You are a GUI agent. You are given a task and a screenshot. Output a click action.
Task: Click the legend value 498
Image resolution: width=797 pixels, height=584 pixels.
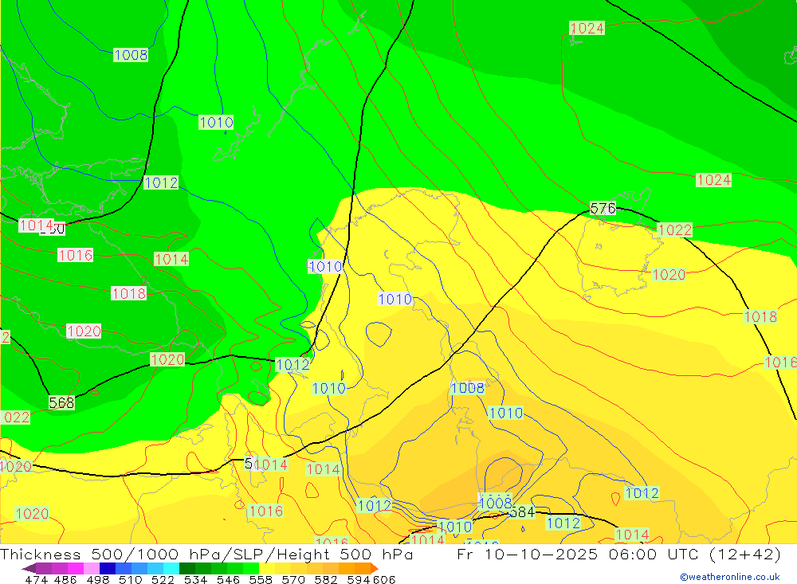(x=98, y=580)
